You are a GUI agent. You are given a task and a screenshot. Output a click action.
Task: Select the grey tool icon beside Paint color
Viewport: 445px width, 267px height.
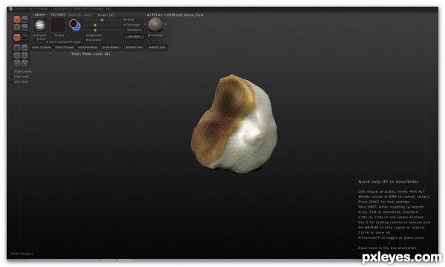pyautogui.click(x=24, y=19)
